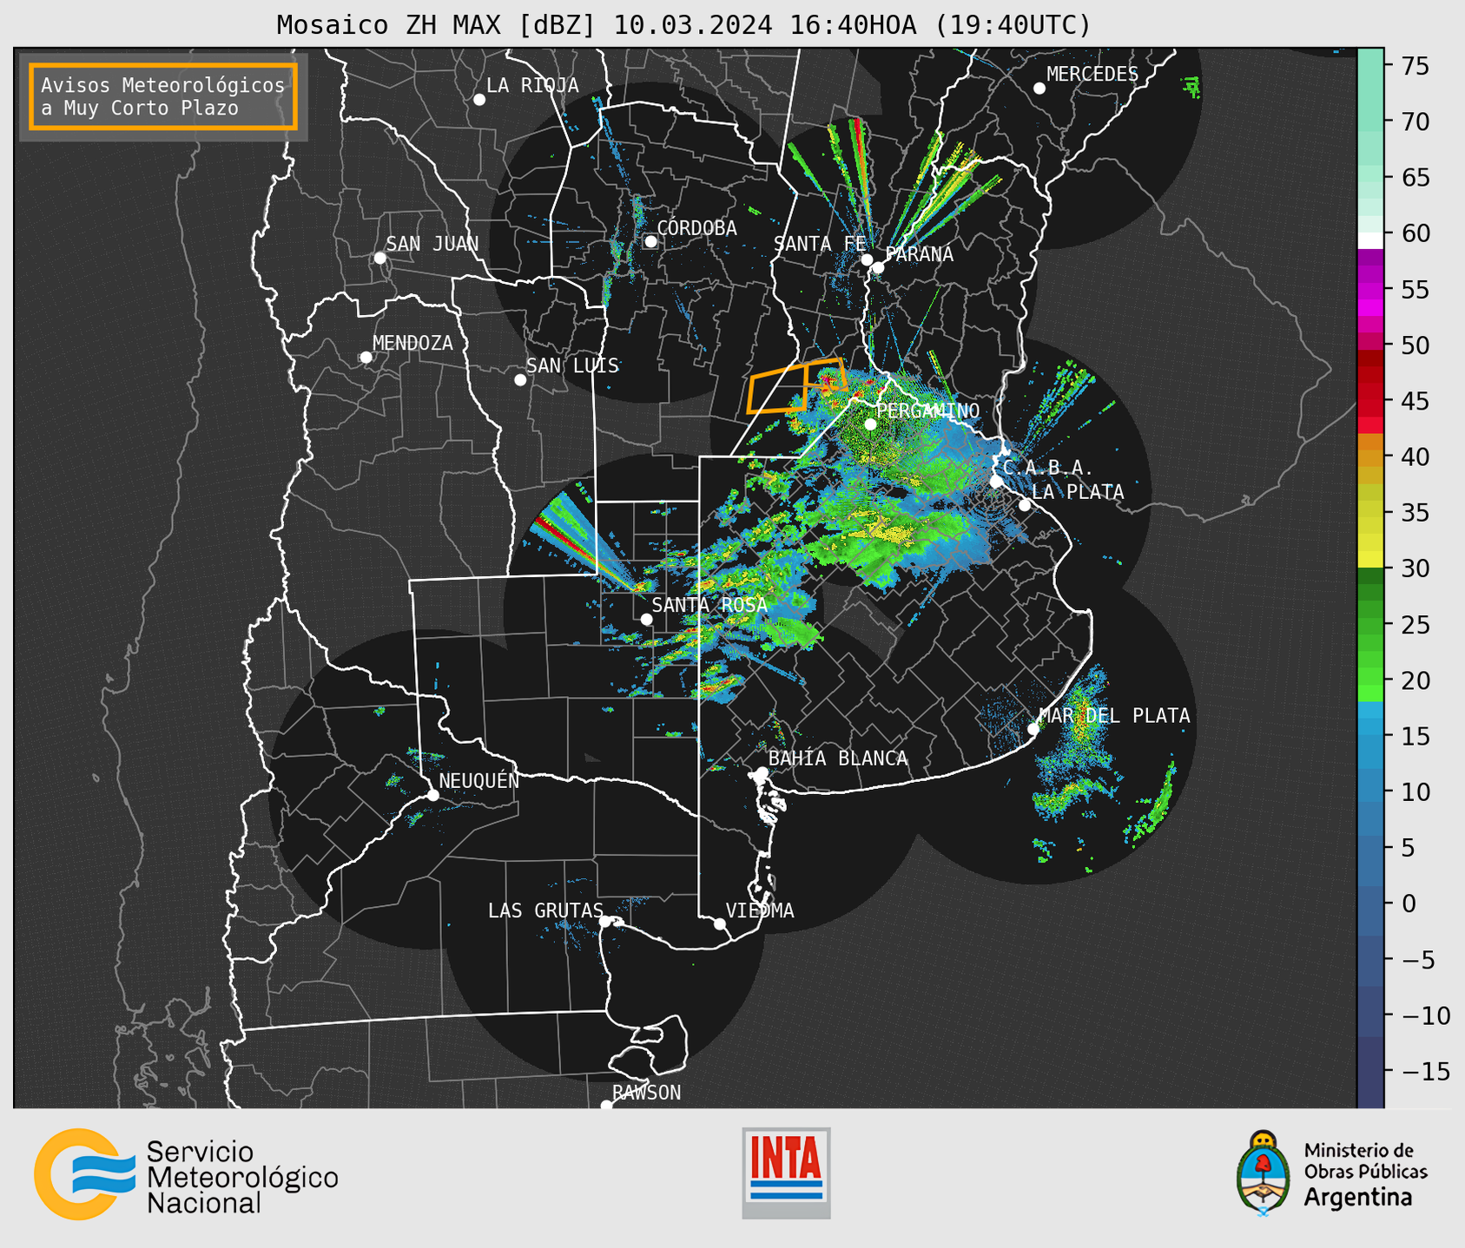Click the SANTA ROSA city marker dot

[x=646, y=619]
